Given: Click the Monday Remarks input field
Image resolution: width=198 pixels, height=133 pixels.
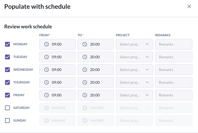Looking at the screenshot, I should 174,44.
